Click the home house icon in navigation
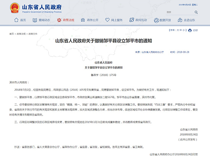 click(16, 20)
